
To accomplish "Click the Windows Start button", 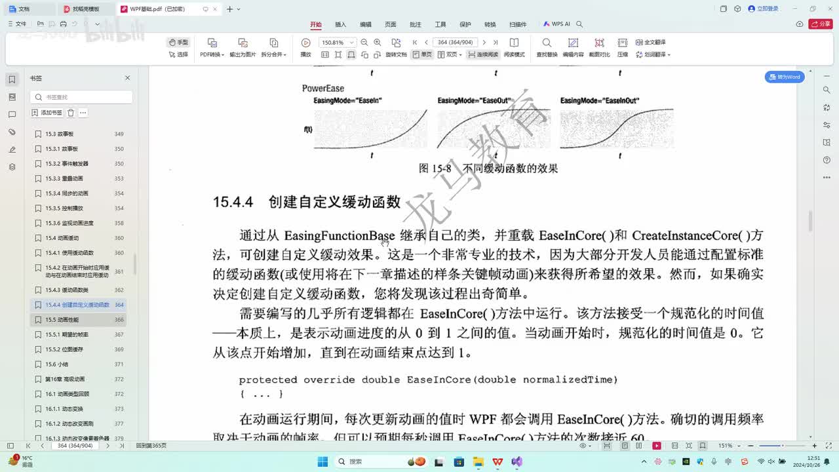I will [x=322, y=462].
